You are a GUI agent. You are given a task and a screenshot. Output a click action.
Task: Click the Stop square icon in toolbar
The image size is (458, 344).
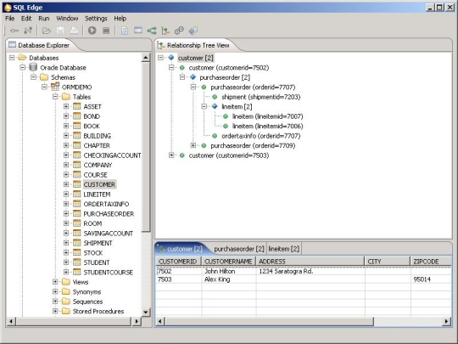(x=106, y=31)
